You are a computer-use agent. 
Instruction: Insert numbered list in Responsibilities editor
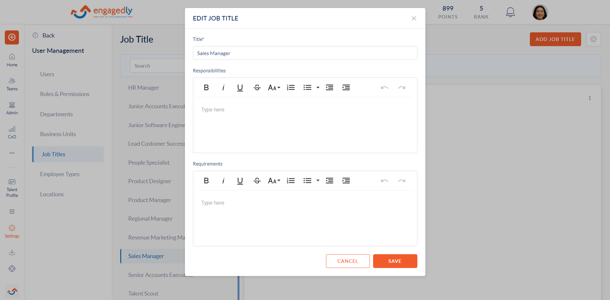291,87
